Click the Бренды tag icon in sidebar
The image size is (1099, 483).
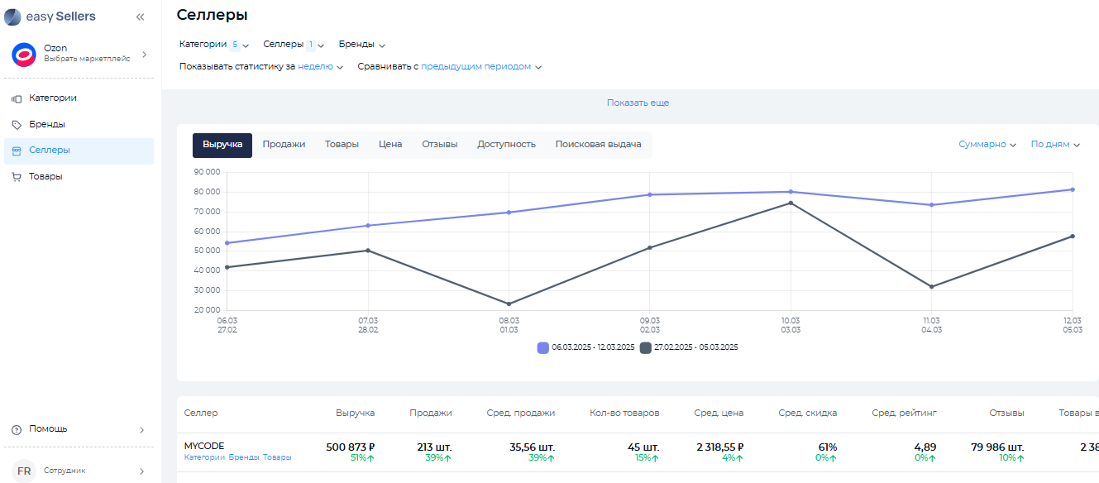point(17,125)
